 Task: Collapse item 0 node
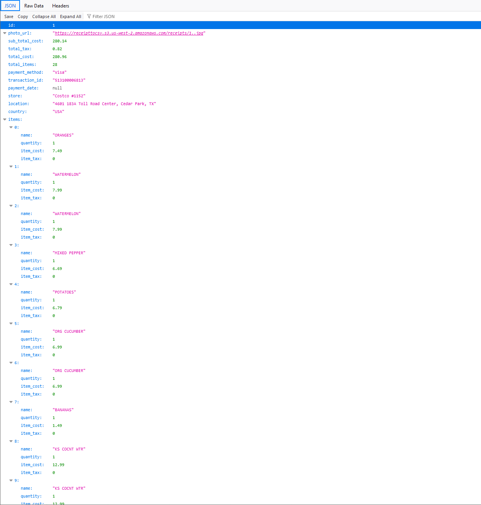(x=11, y=128)
